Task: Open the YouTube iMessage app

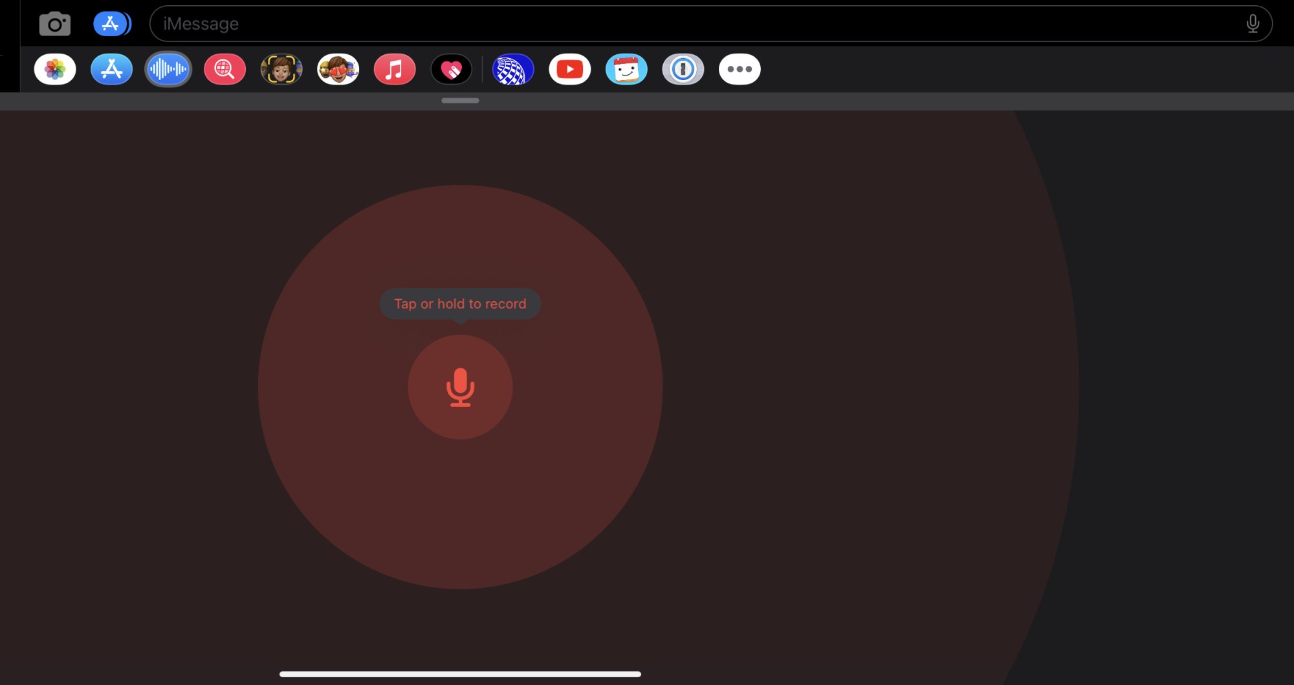Action: pos(570,69)
